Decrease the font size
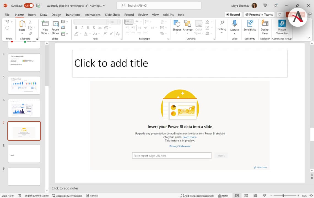Screen dimensions: 314x198 tap(111, 34)
